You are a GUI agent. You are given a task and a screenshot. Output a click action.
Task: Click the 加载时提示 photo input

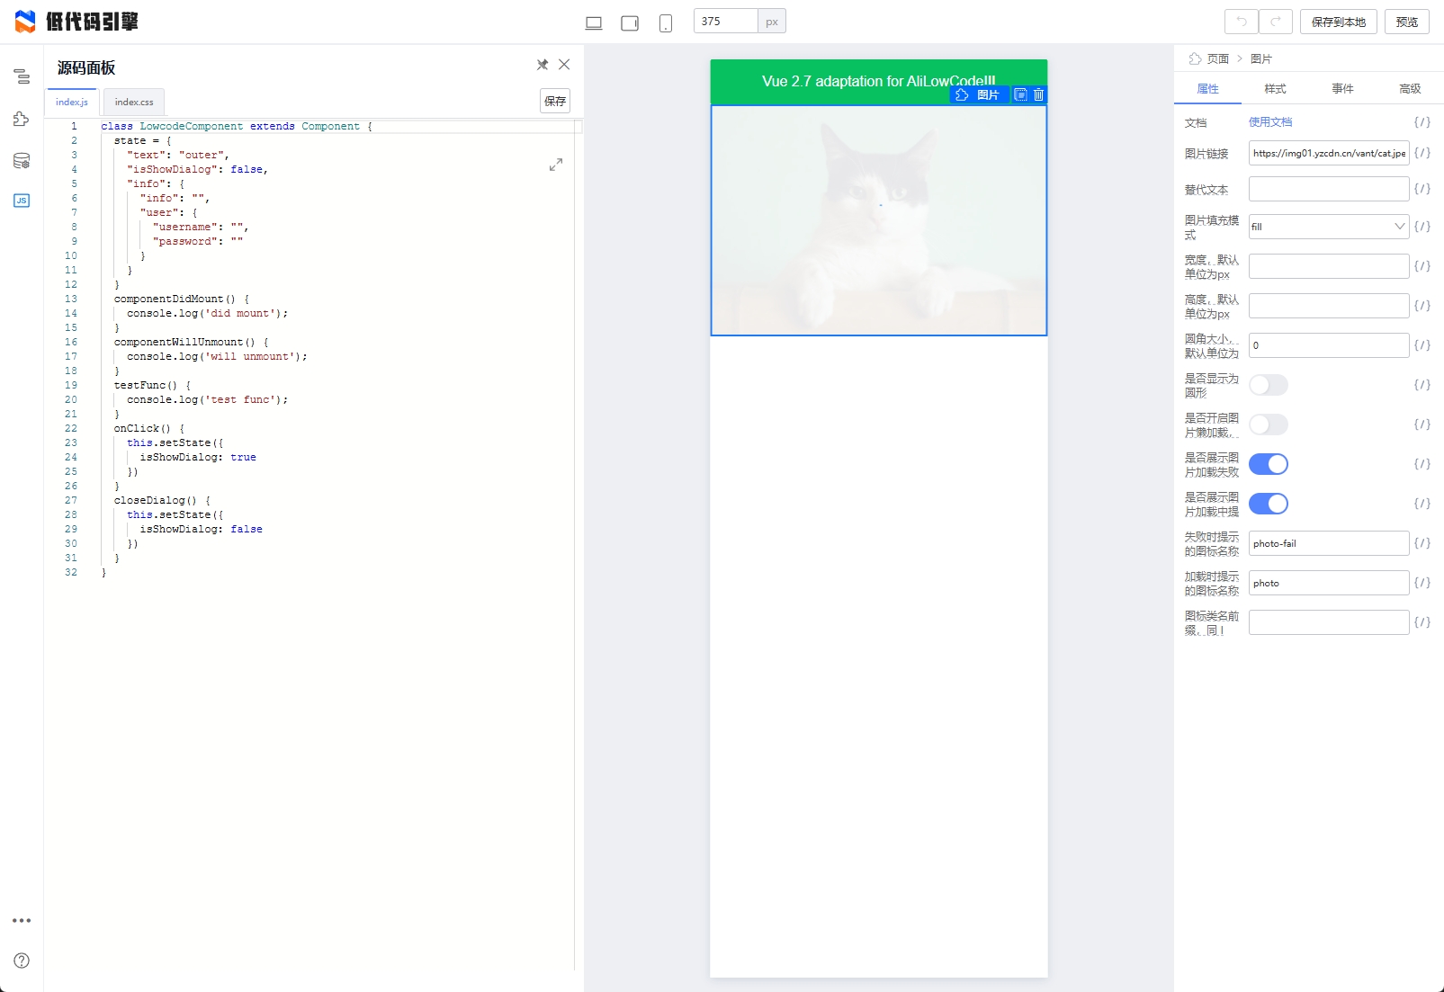[1329, 583]
